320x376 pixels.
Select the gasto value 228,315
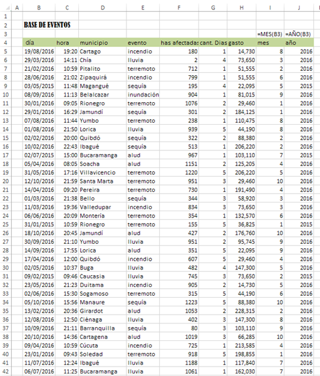point(242,311)
